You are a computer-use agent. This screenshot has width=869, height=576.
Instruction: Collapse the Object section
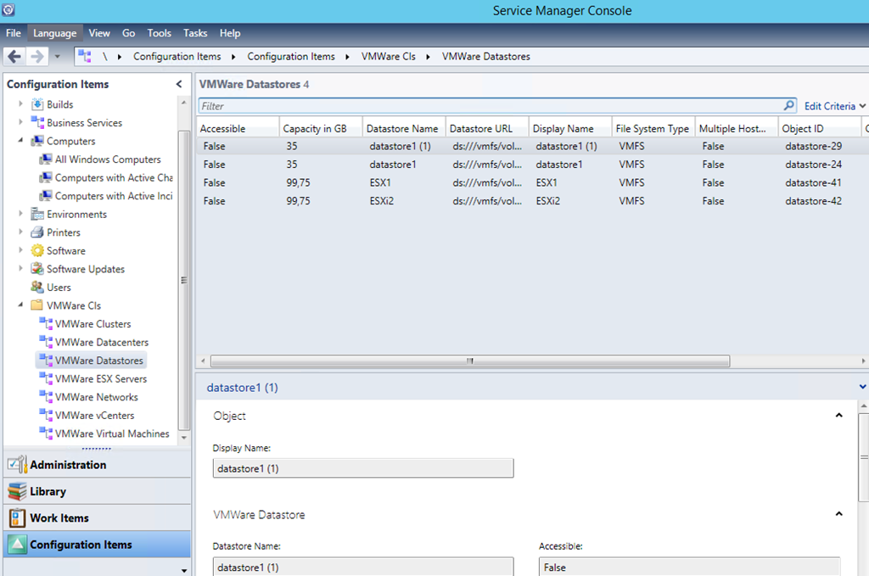(x=838, y=416)
